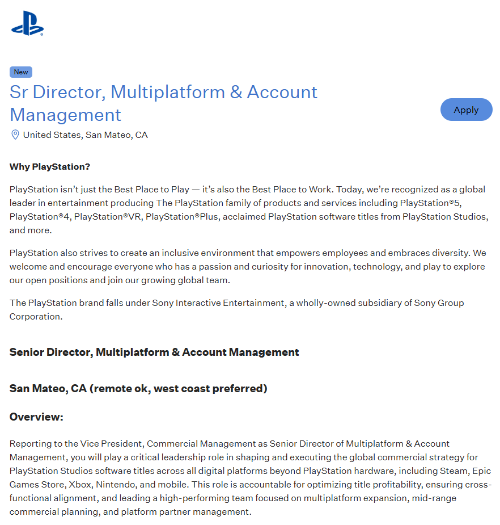The image size is (500, 525).
Task: Click the Why PlayStation? heading
Action: point(50,167)
